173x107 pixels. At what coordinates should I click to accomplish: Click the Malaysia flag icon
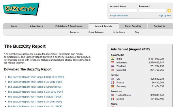[112, 70]
